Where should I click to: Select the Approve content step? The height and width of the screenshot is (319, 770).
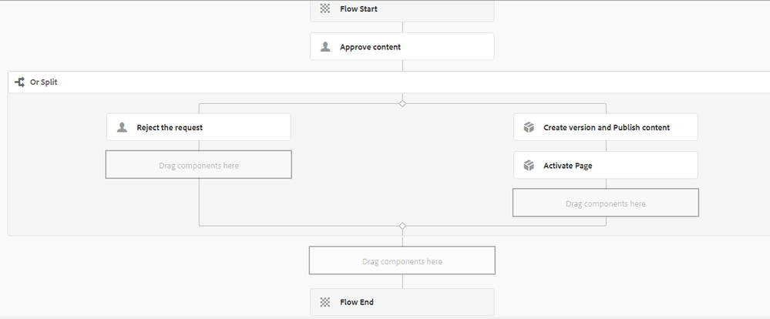(x=402, y=47)
